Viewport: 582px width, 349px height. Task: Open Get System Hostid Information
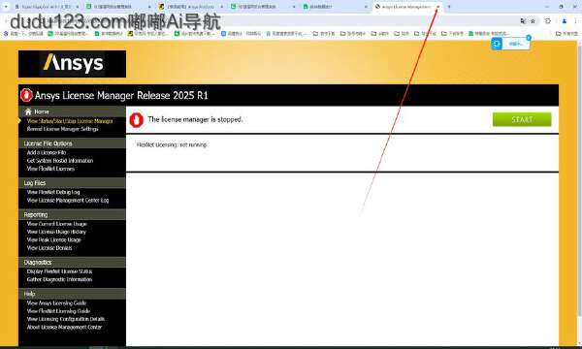pyautogui.click(x=60, y=161)
